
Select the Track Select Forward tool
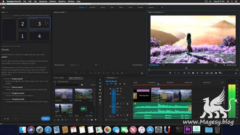coord(100,83)
